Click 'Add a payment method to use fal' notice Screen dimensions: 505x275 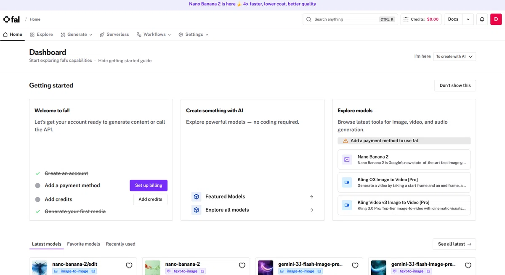404,141
